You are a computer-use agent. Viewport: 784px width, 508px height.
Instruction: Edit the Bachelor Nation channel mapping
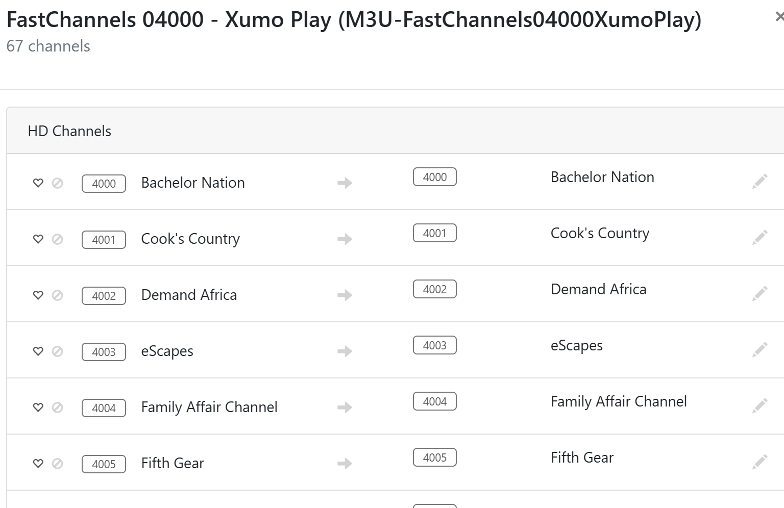pos(759,182)
